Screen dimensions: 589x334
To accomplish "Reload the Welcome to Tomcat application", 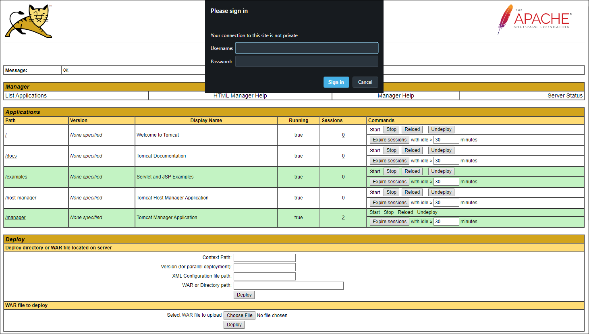I will tap(412, 129).
